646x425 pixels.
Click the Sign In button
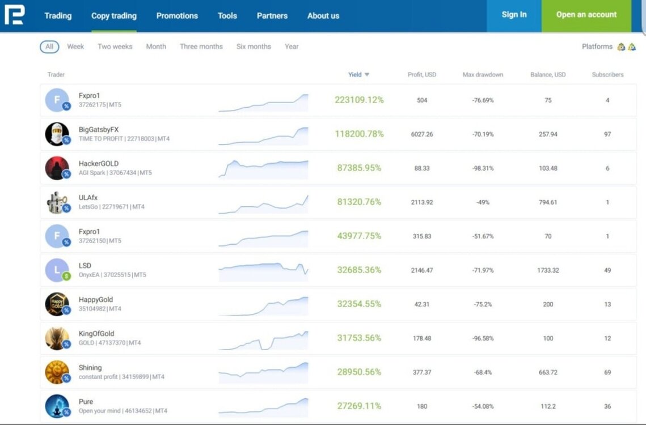514,16
